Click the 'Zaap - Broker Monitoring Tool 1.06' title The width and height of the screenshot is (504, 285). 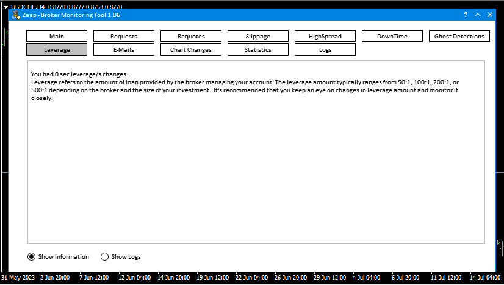pos(71,15)
